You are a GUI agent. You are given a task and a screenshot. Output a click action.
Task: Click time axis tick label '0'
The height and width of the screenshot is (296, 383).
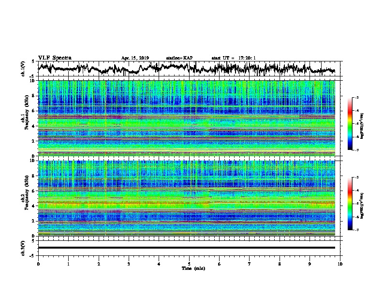(x=38, y=264)
